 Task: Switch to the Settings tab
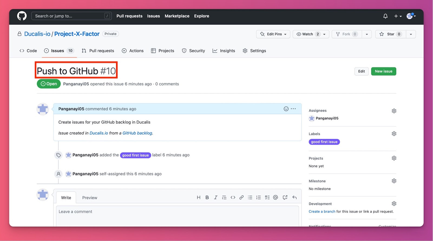[254, 51]
